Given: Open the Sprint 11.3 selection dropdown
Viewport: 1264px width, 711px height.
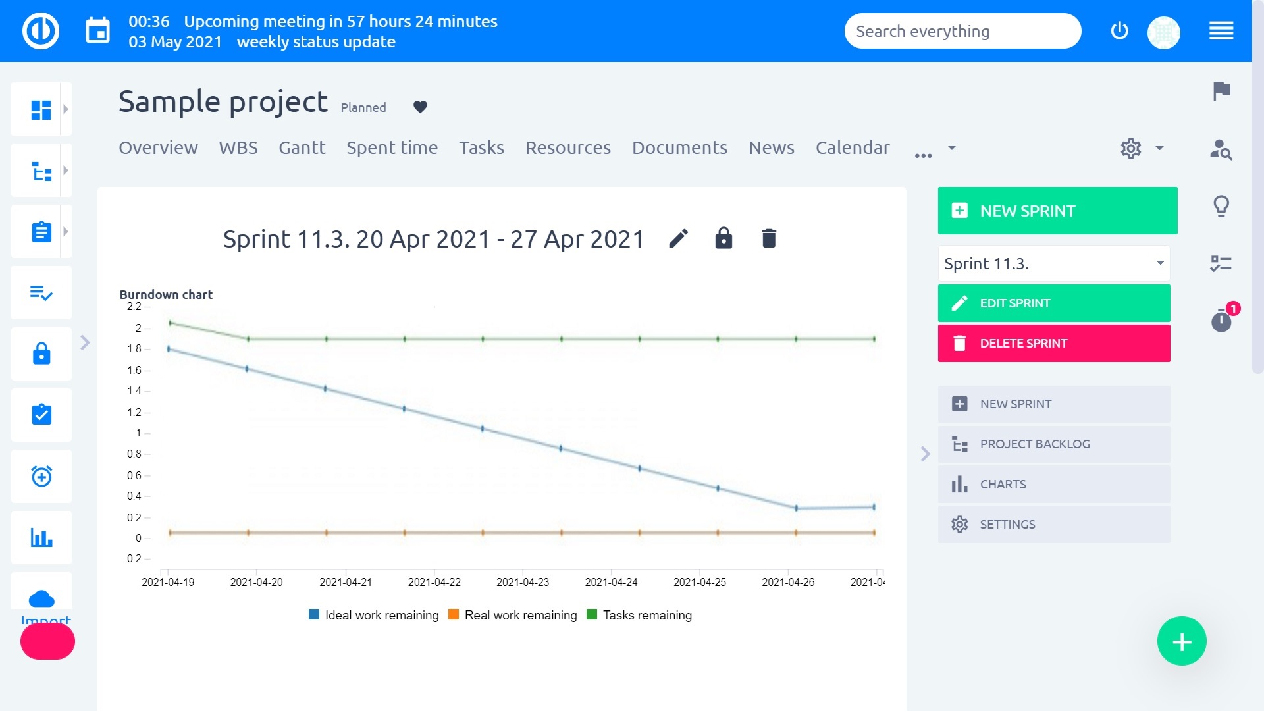Looking at the screenshot, I should (x=1053, y=263).
